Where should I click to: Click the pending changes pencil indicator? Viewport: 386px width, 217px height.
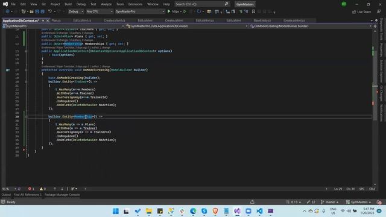[x=311, y=203]
